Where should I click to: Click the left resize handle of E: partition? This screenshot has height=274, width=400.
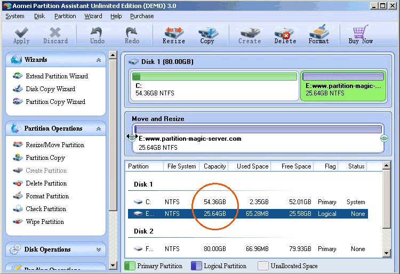coord(132,139)
